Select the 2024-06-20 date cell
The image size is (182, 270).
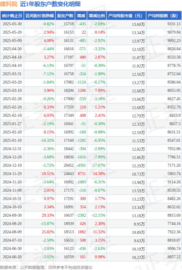[12, 257]
